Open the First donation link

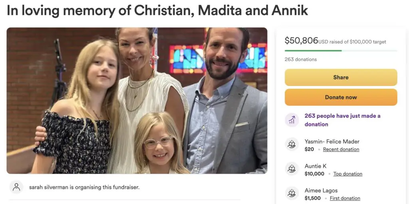click(x=345, y=198)
